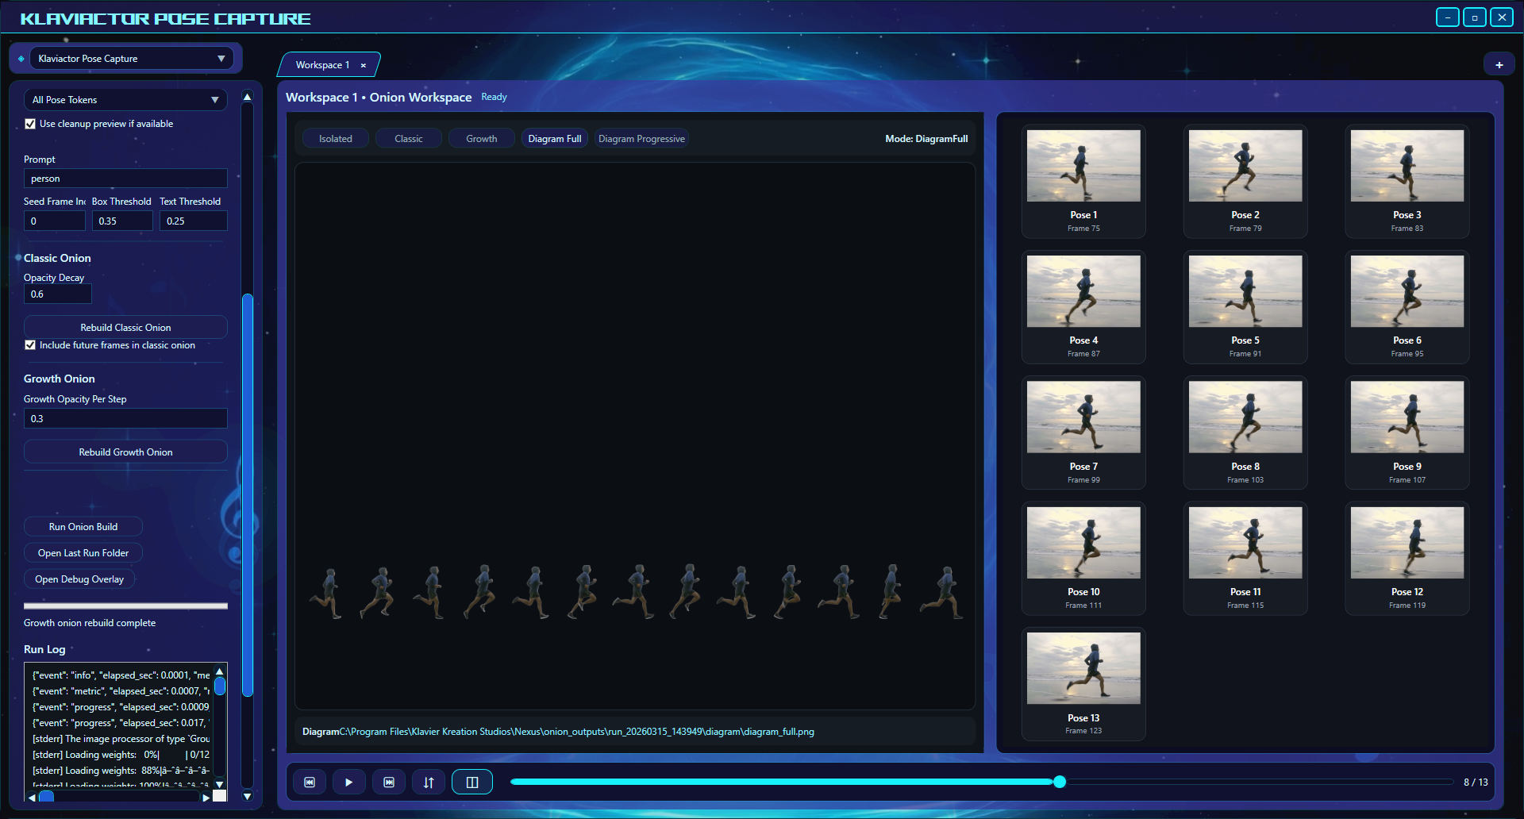Open the Classic mode option
The image size is (1524, 819).
[408, 138]
